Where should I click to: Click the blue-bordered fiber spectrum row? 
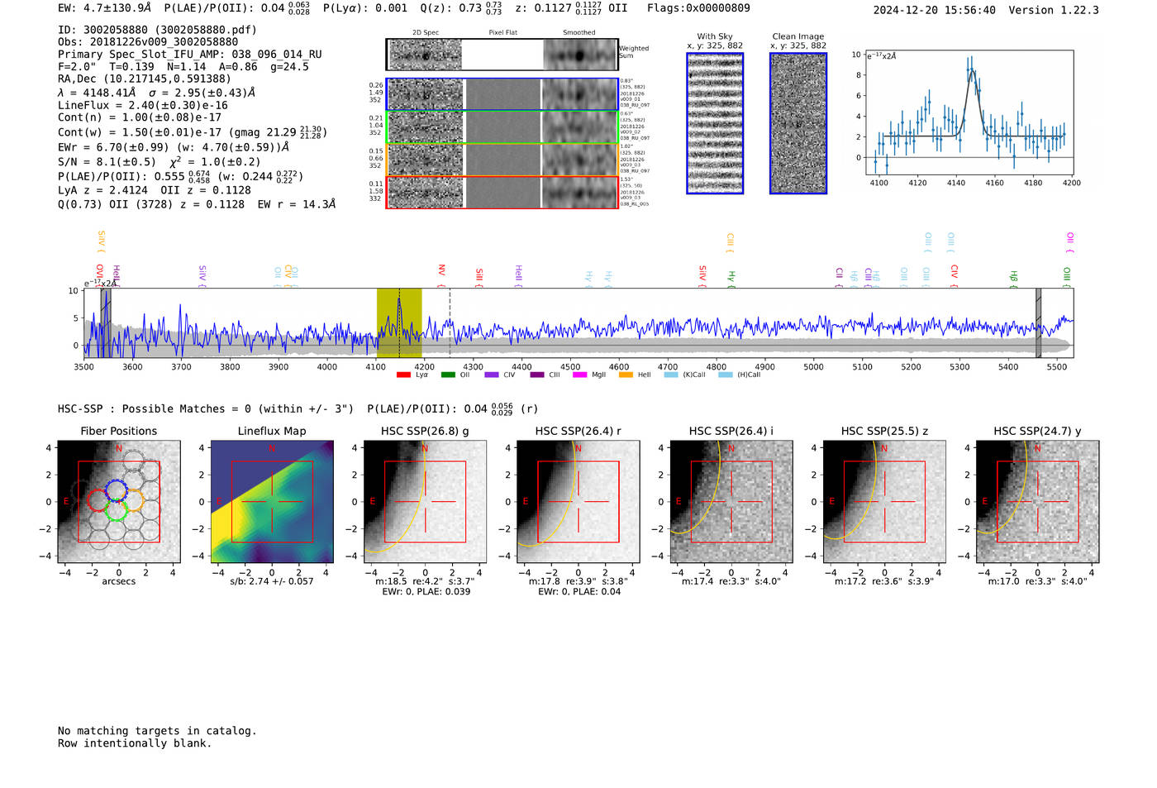pos(502,94)
